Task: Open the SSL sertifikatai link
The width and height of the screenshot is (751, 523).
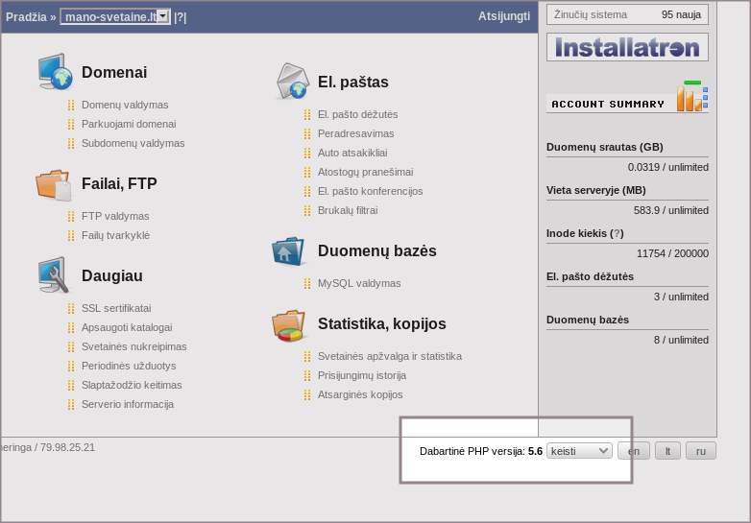Action: point(115,308)
